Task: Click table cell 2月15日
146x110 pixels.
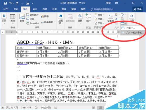Action: click(x=88, y=52)
